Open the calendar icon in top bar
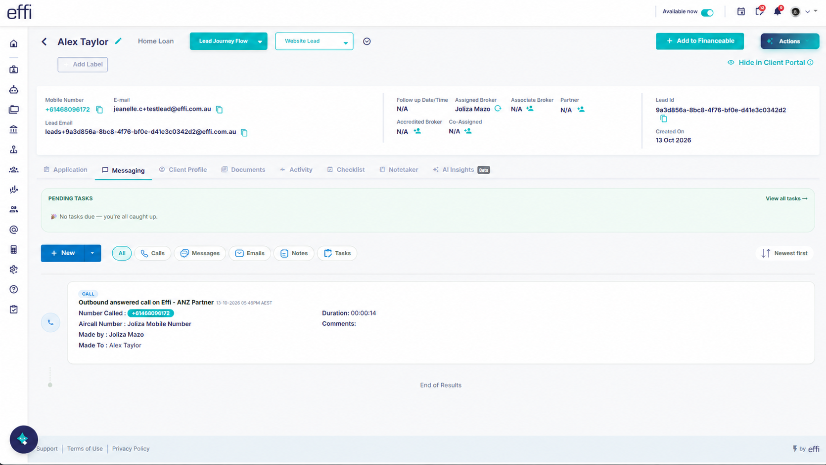 tap(741, 11)
